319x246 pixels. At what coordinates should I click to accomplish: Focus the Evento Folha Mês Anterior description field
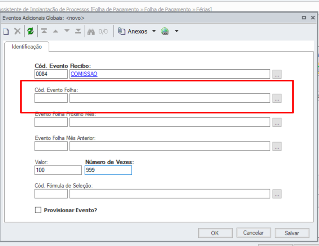coord(170,146)
